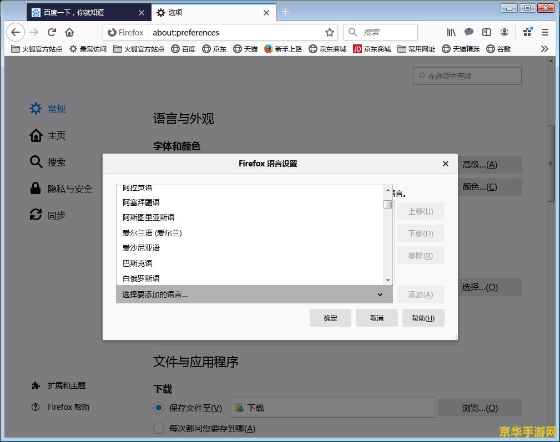This screenshot has width=560, height=442.
Task: Open the Firefox hamburger menu
Action: click(x=544, y=32)
